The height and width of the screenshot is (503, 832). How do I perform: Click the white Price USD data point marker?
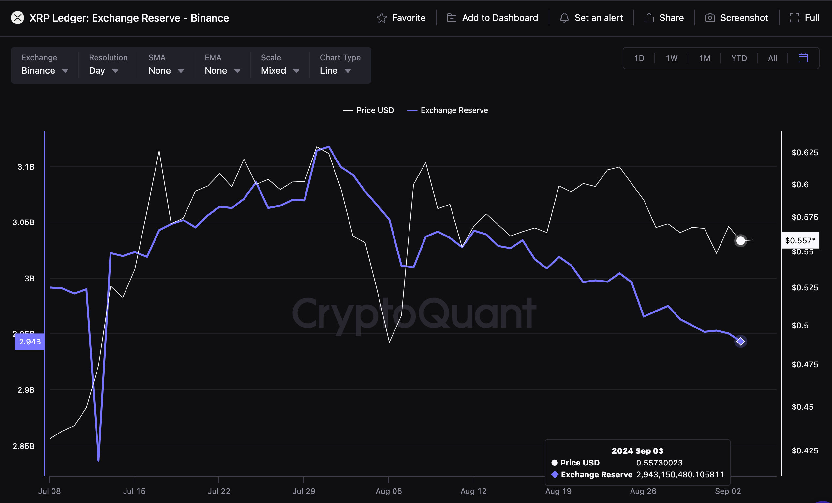click(x=740, y=241)
